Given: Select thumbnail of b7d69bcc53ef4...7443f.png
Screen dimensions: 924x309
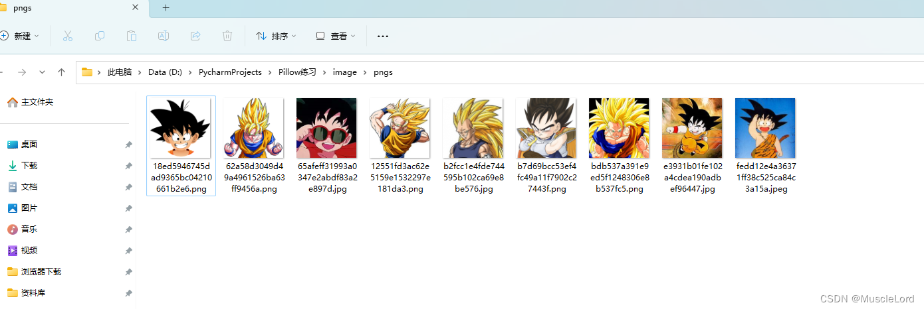Looking at the screenshot, I should coord(546,128).
